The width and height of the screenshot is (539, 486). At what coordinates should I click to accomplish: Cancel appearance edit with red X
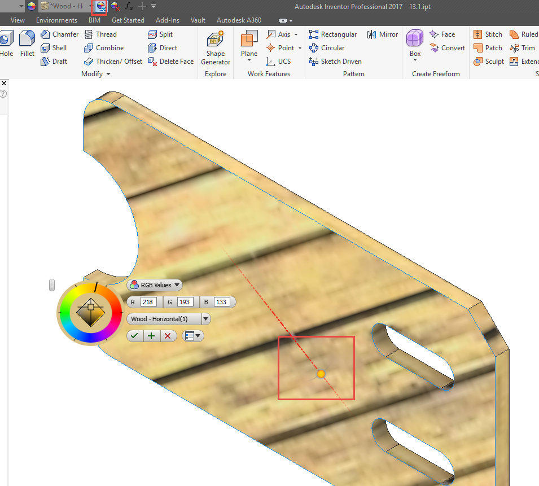(x=168, y=335)
